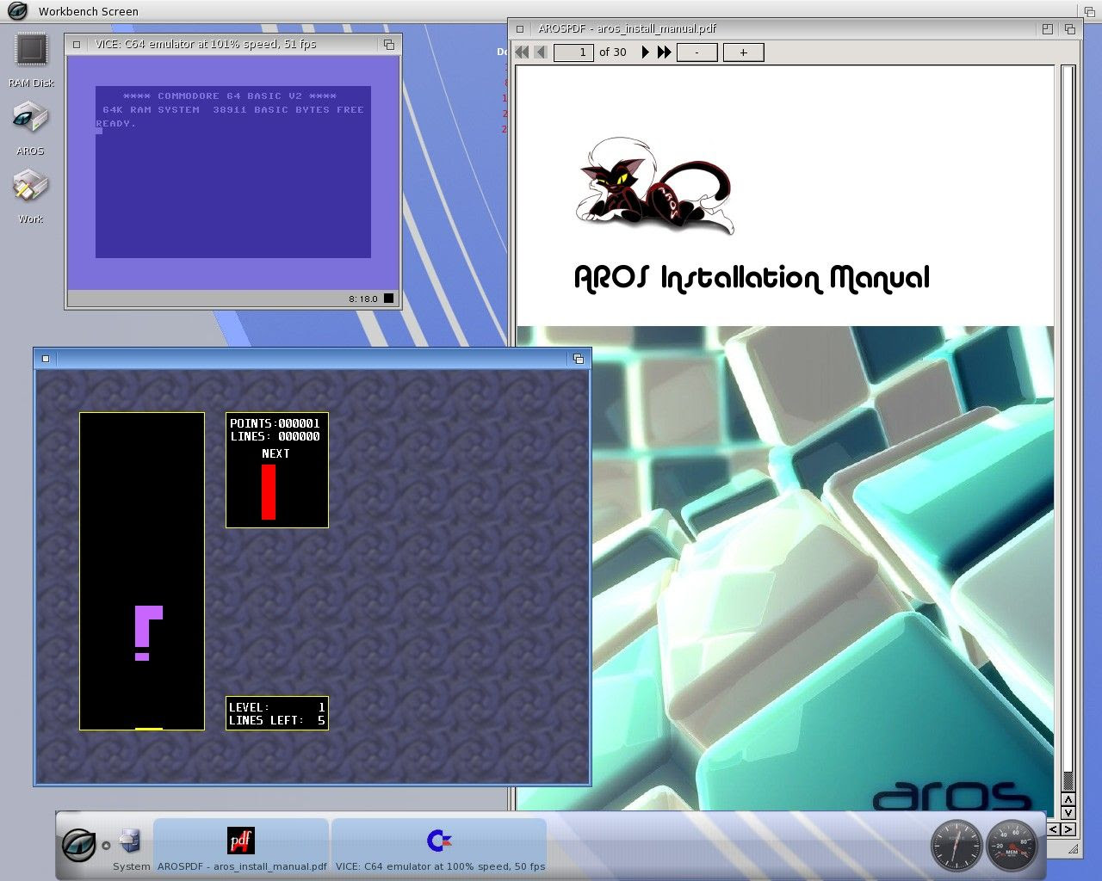Click the MEM gauge in the taskbar
1102x881 pixels.
coord(1012,845)
